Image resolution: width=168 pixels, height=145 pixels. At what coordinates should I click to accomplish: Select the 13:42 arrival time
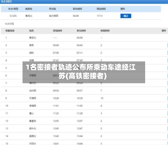pyautogui.click(x=56, y=136)
